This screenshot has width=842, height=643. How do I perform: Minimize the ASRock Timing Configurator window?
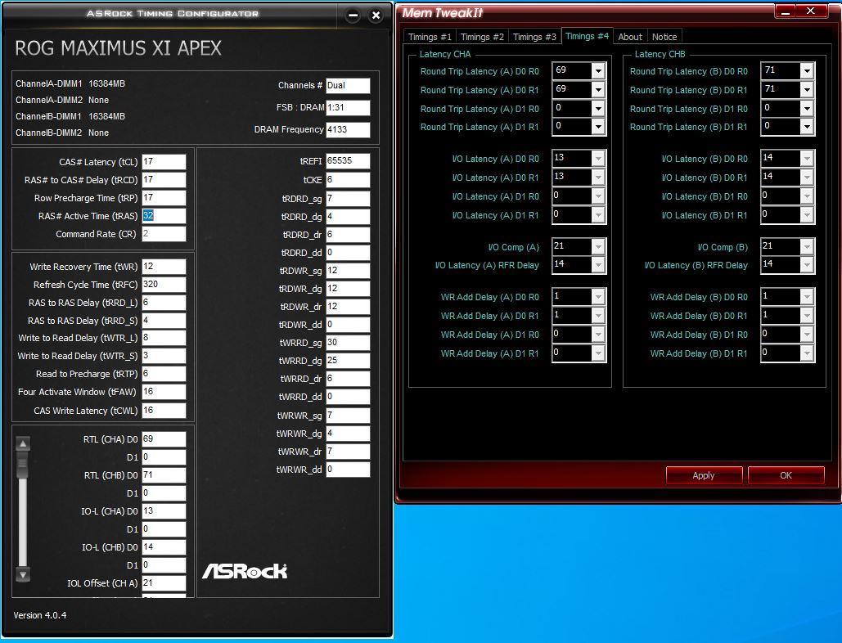point(353,16)
